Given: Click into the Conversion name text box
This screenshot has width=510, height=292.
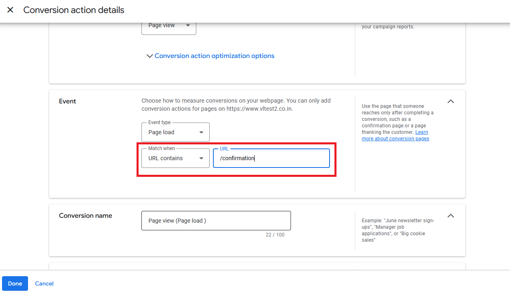Looking at the screenshot, I should tap(216, 221).
